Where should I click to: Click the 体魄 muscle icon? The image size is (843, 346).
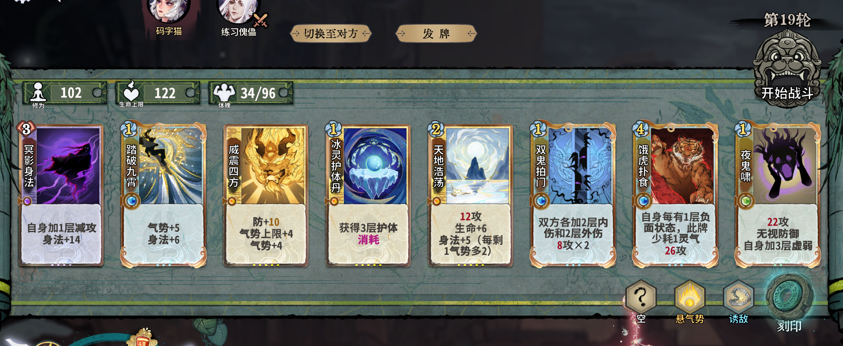click(224, 92)
